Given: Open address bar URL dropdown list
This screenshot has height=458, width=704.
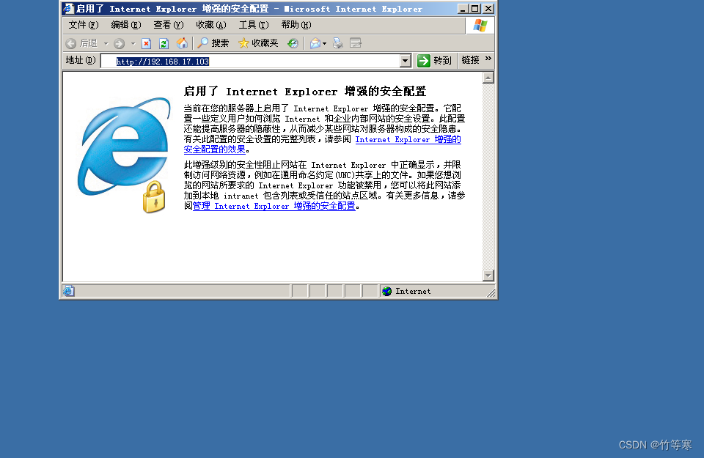Looking at the screenshot, I should [405, 61].
